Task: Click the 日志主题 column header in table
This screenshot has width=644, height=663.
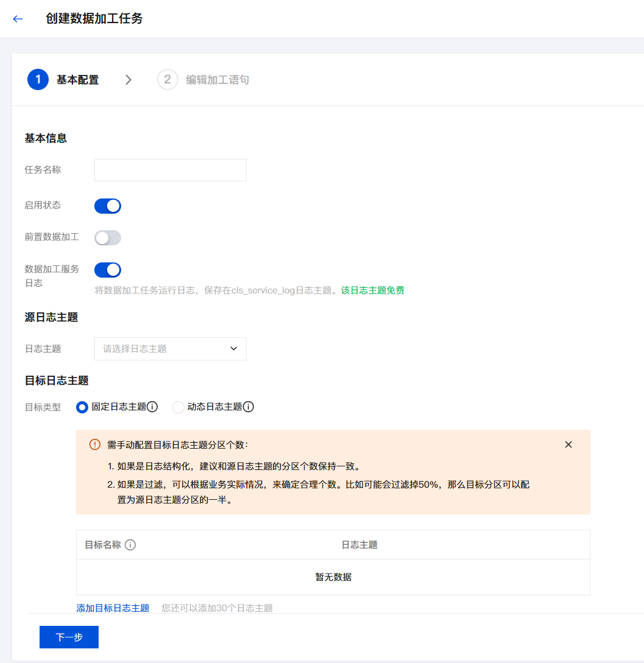Action: (x=359, y=545)
